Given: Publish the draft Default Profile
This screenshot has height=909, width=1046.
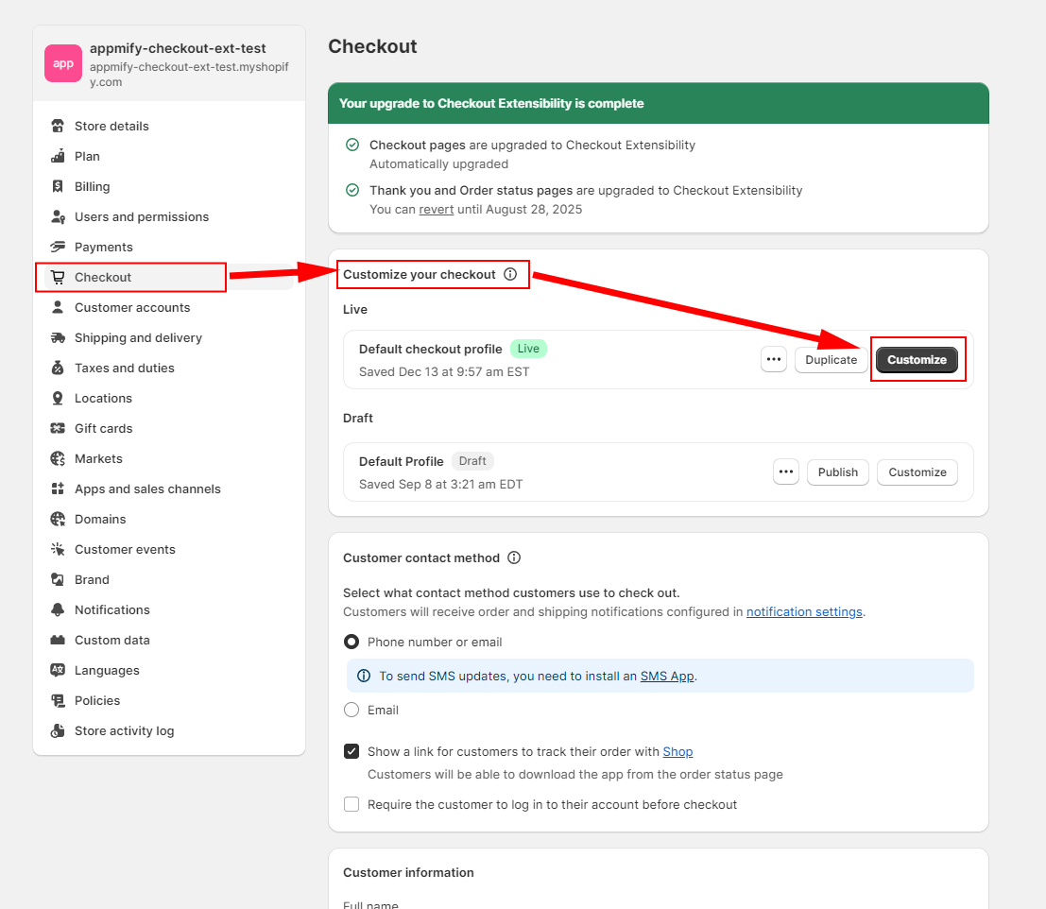Looking at the screenshot, I should tap(838, 472).
